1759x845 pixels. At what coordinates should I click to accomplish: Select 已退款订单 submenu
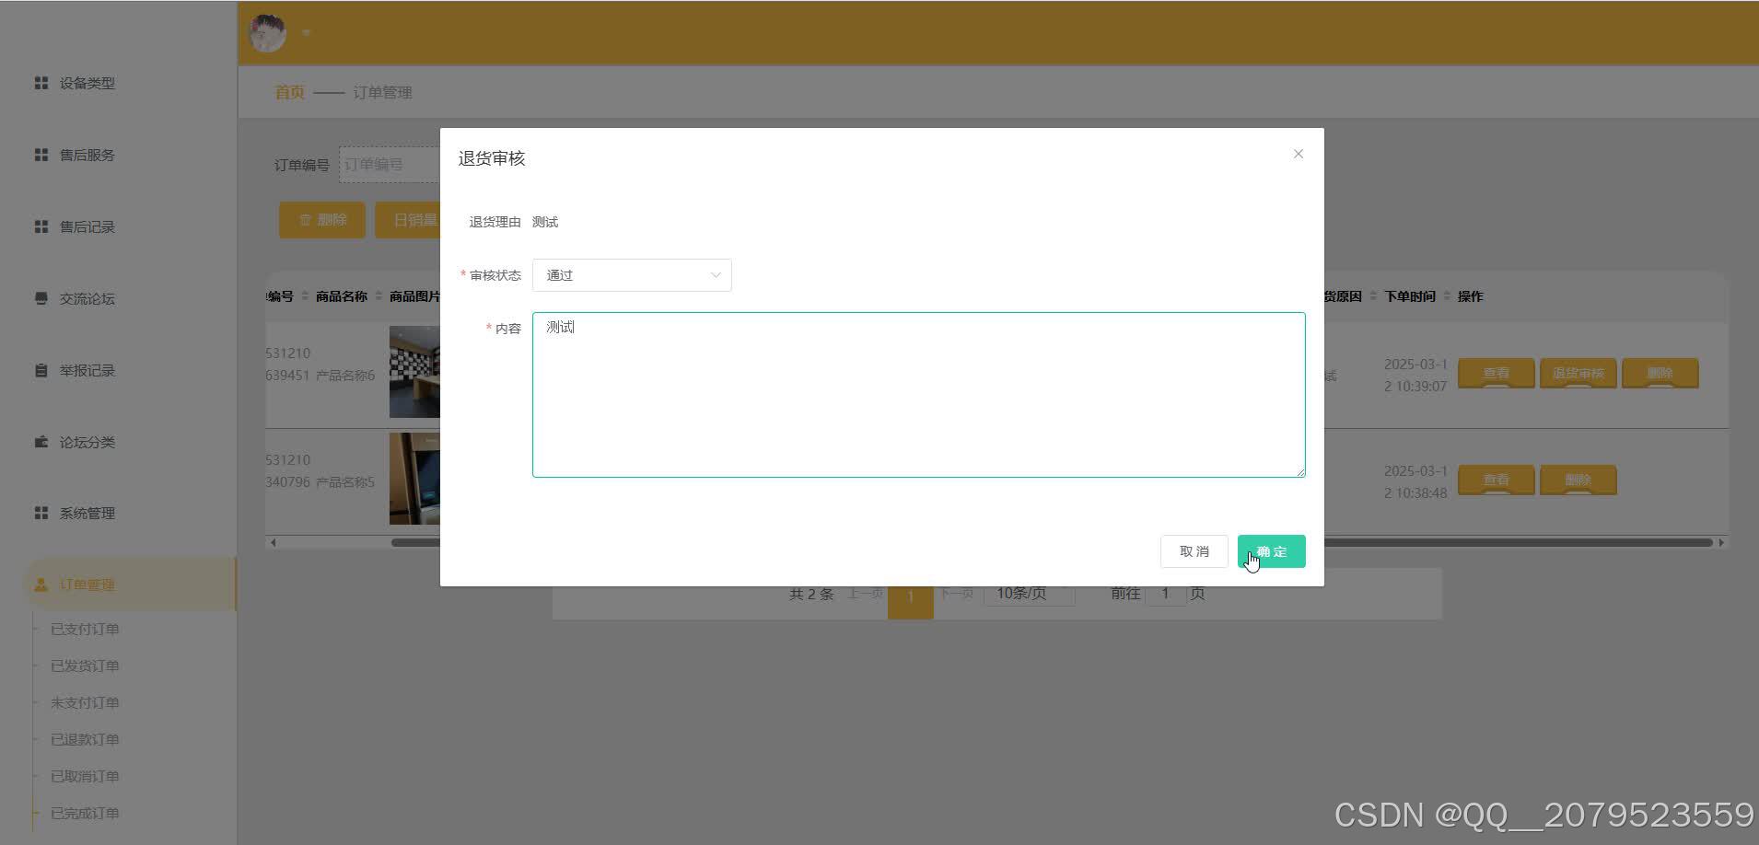pos(85,739)
